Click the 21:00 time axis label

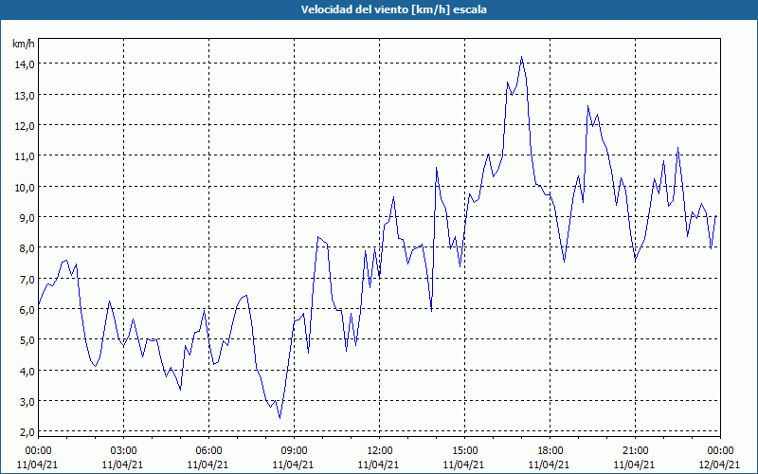635,451
